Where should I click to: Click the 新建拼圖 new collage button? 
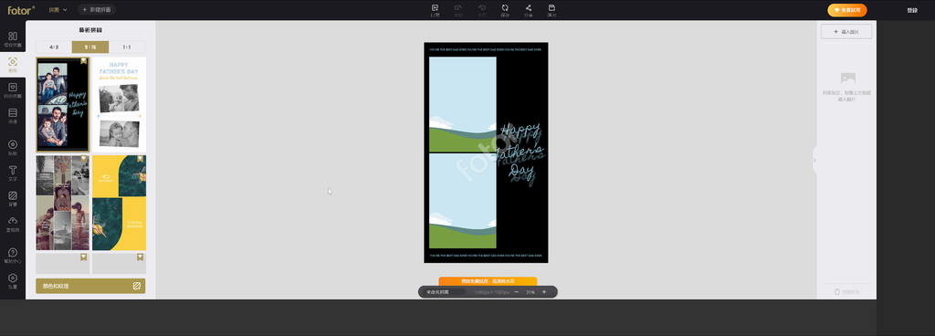[x=96, y=9]
